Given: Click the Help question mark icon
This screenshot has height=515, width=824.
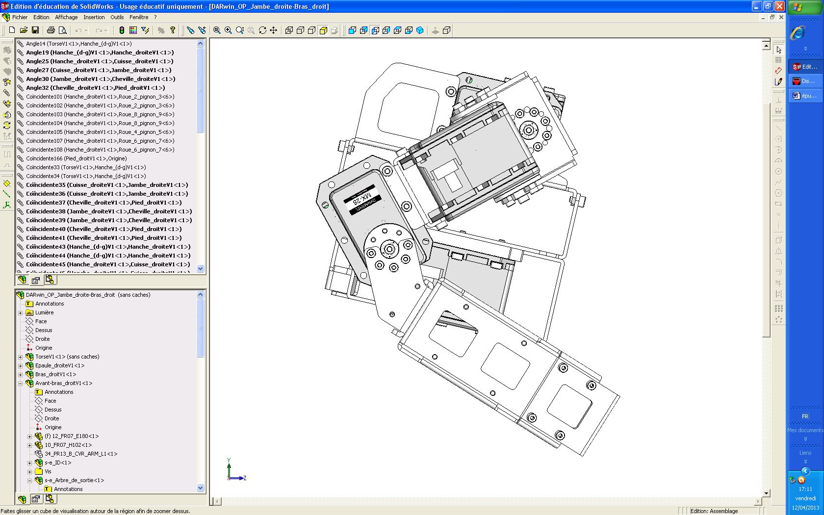Looking at the screenshot, I should (173, 30).
